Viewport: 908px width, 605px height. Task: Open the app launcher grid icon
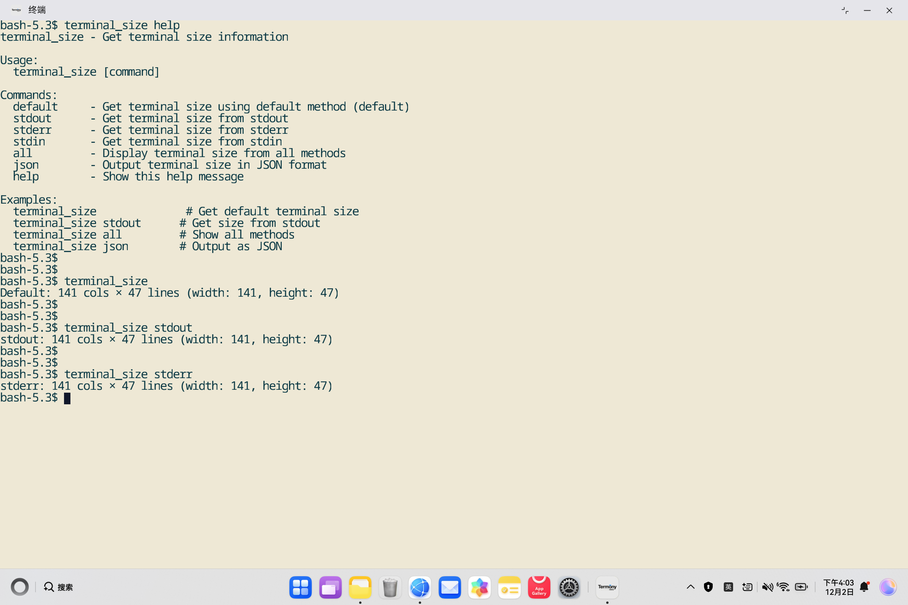(300, 587)
